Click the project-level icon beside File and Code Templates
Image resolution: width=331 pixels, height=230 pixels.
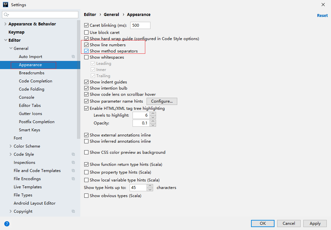(x=73, y=171)
